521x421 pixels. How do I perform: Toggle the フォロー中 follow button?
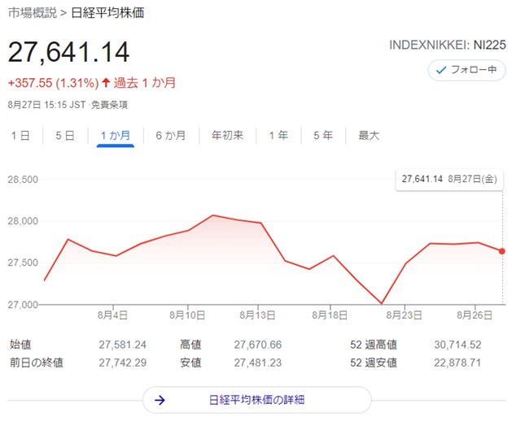(x=466, y=70)
